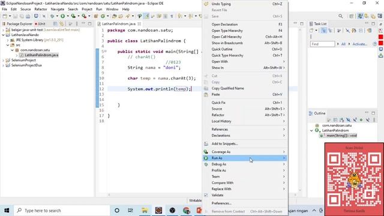Toggle the Validate context menu checkbox
Image resolution: width=384 pixels, height=216 pixels.
coord(206,195)
